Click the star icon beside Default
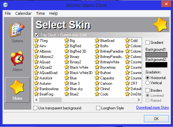Viewport: 173px width, 127px height. (x=127, y=89)
